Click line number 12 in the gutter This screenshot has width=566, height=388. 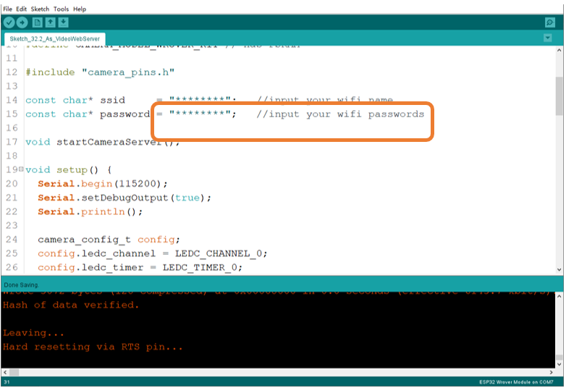[12, 72]
